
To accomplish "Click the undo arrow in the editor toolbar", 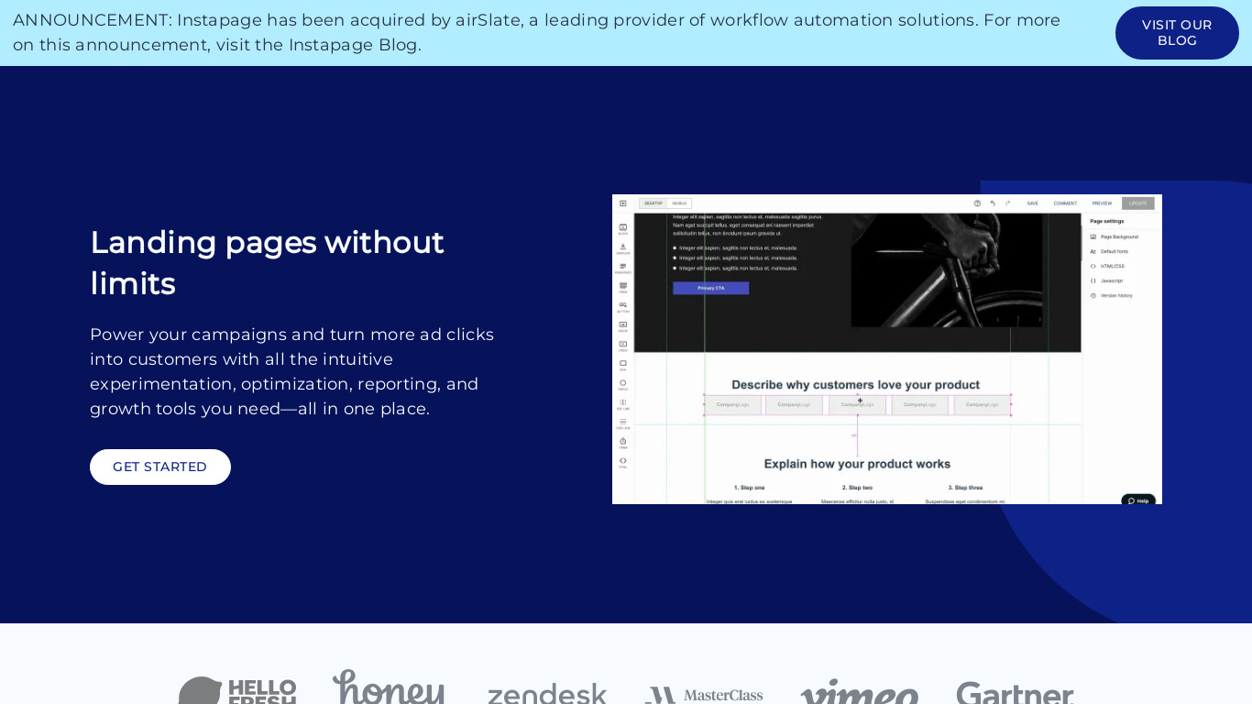I will point(993,203).
